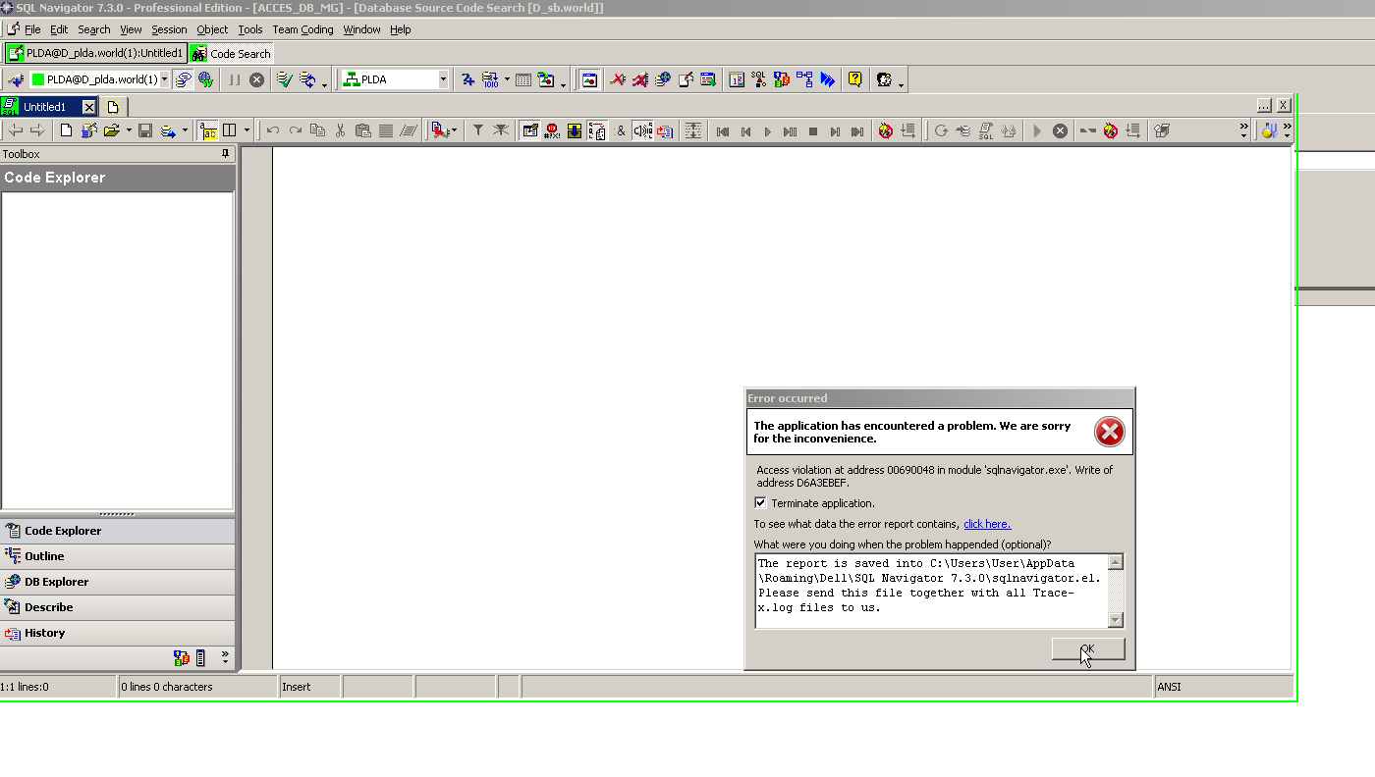Click the 'click here' link in the error dialog

[987, 524]
